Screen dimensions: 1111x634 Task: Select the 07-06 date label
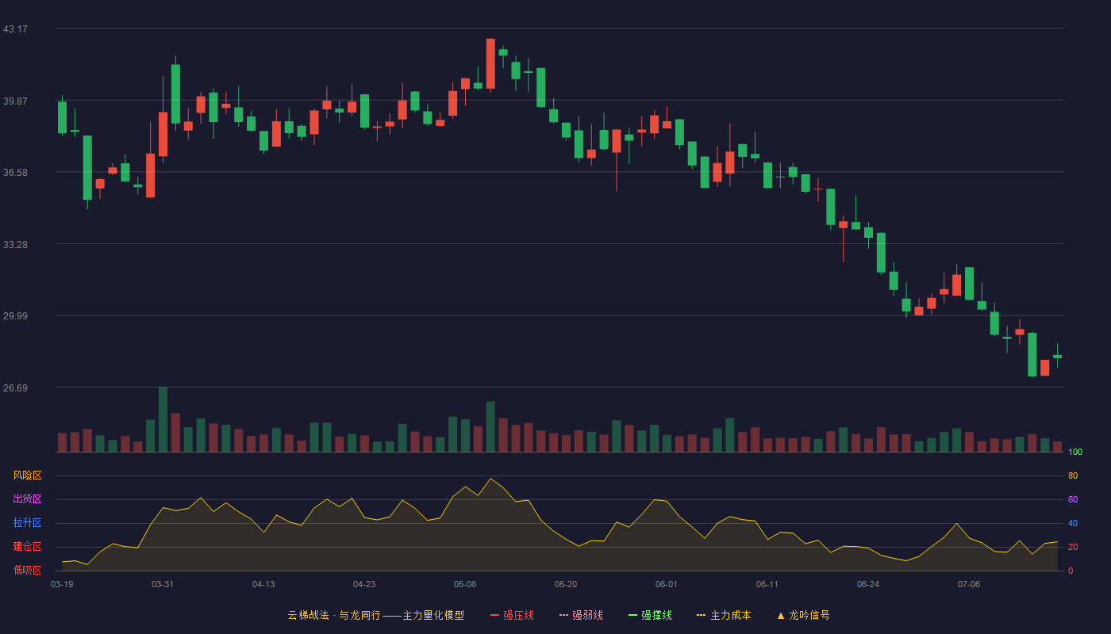[969, 584]
